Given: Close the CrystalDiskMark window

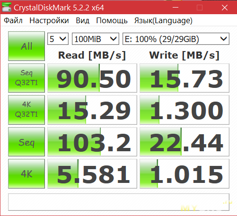Looking at the screenshot, I should [x=225, y=8].
